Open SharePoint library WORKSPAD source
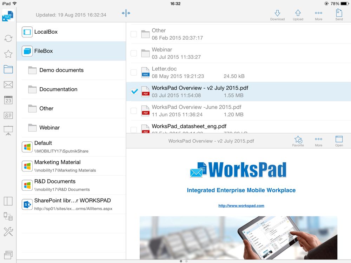 (71, 204)
